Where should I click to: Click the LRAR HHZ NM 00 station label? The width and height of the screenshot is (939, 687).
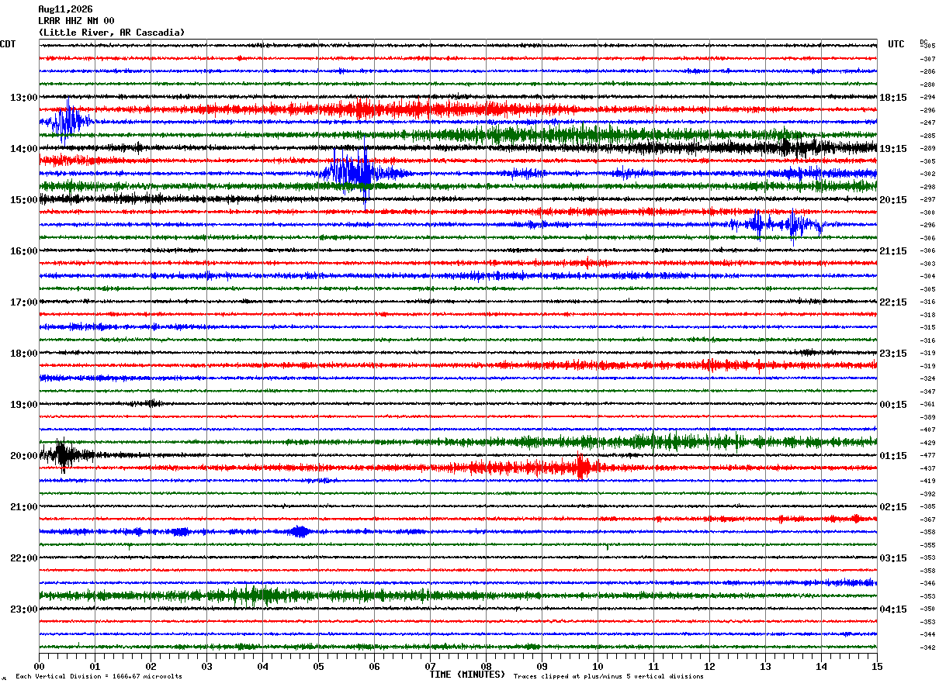coord(76,21)
